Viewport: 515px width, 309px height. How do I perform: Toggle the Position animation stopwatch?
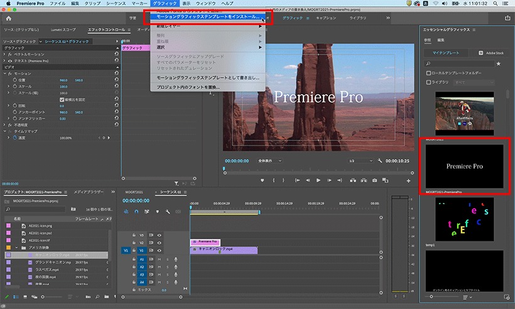click(x=15, y=80)
